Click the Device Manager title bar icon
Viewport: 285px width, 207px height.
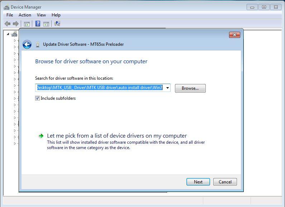tap(6, 7)
